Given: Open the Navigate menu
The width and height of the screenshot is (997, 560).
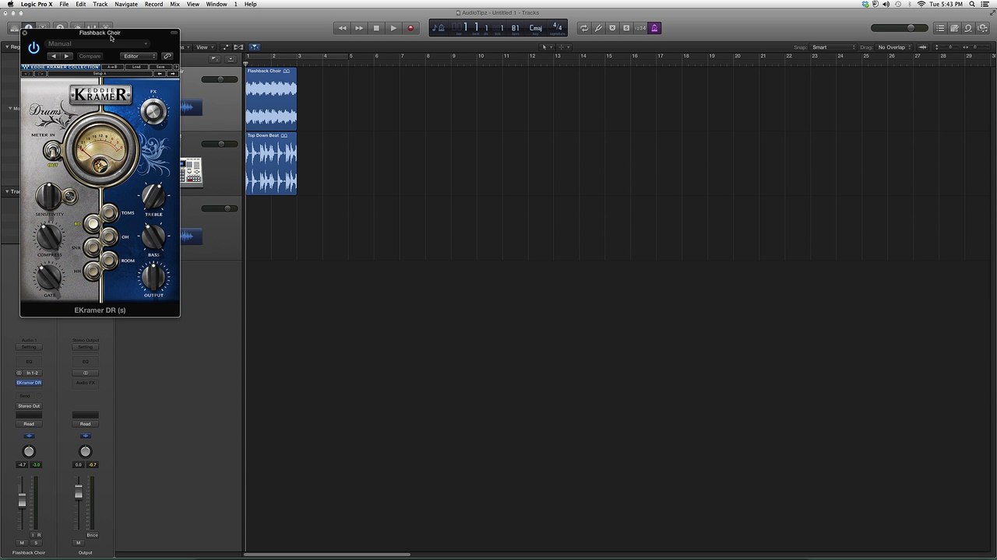Looking at the screenshot, I should (126, 5).
